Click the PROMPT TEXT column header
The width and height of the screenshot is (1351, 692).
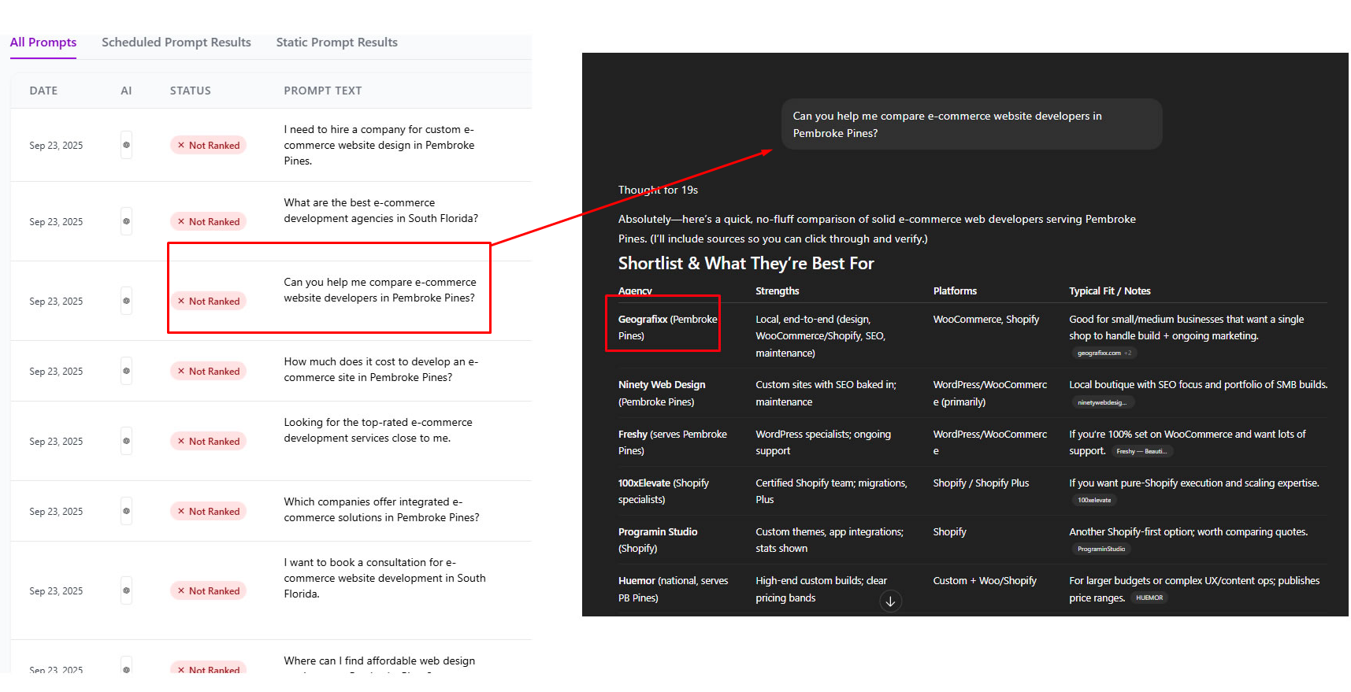point(323,91)
